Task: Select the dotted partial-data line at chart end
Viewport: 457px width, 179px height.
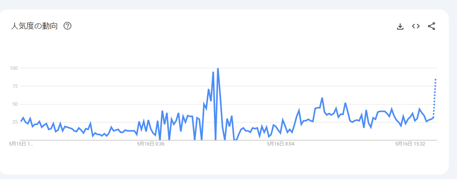Action: coord(435,97)
